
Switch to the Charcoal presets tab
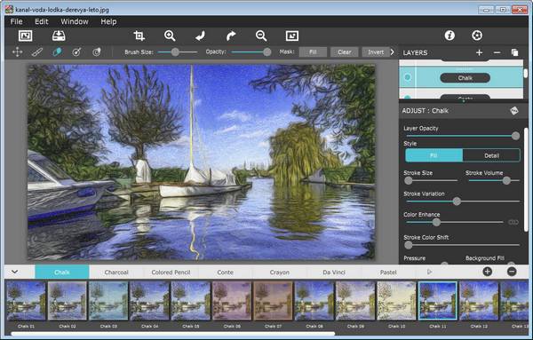[x=116, y=272]
